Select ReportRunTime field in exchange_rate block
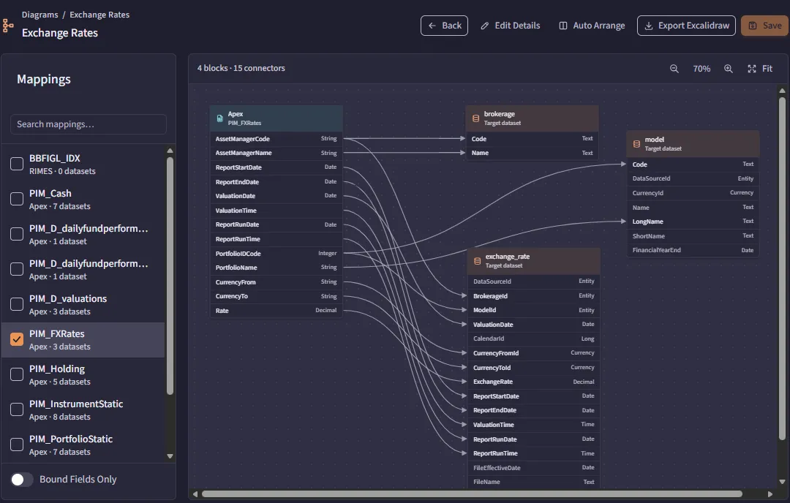Viewport: 790px width, 503px height. coord(533,453)
